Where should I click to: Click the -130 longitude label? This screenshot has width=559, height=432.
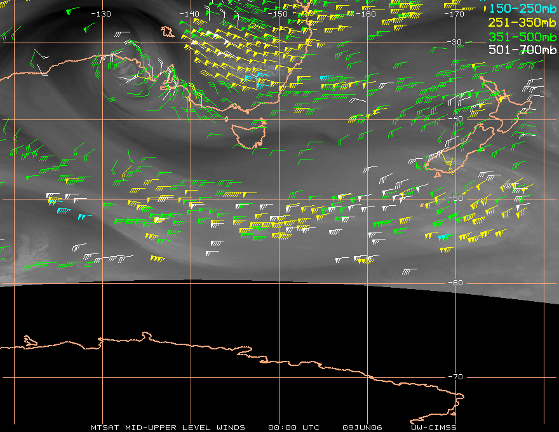click(x=101, y=14)
